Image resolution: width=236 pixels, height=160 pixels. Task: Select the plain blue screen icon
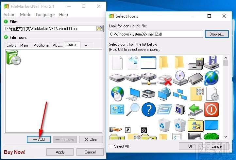(x=211, y=125)
